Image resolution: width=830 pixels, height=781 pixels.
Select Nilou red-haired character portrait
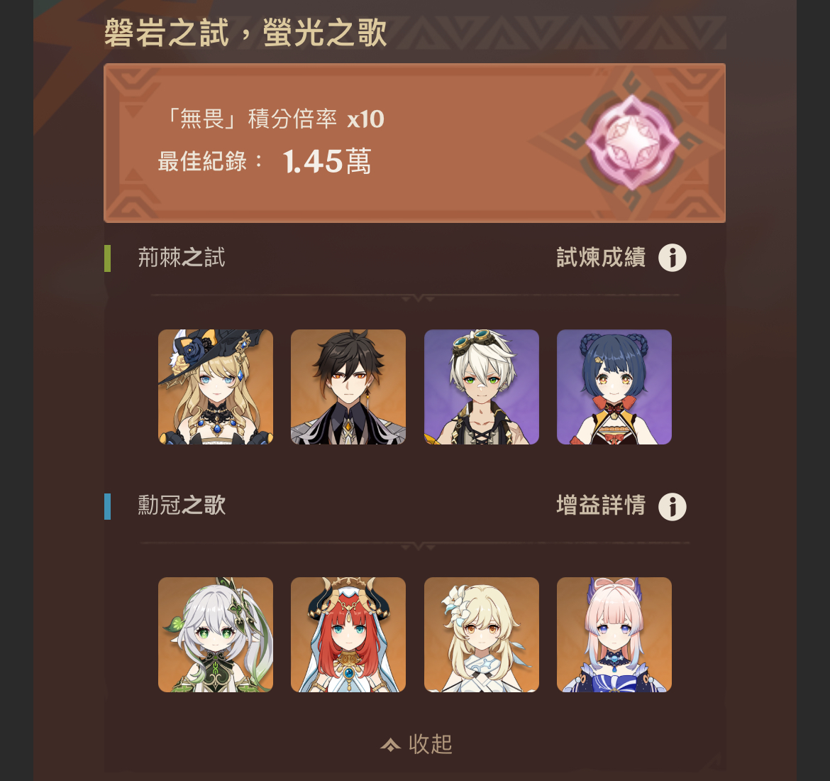348,635
